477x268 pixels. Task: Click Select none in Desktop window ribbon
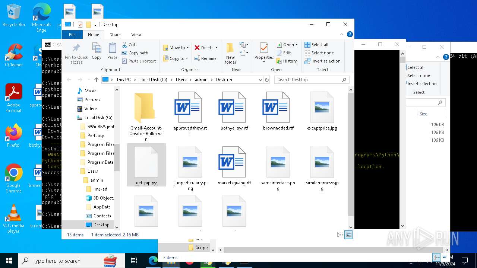click(x=319, y=53)
